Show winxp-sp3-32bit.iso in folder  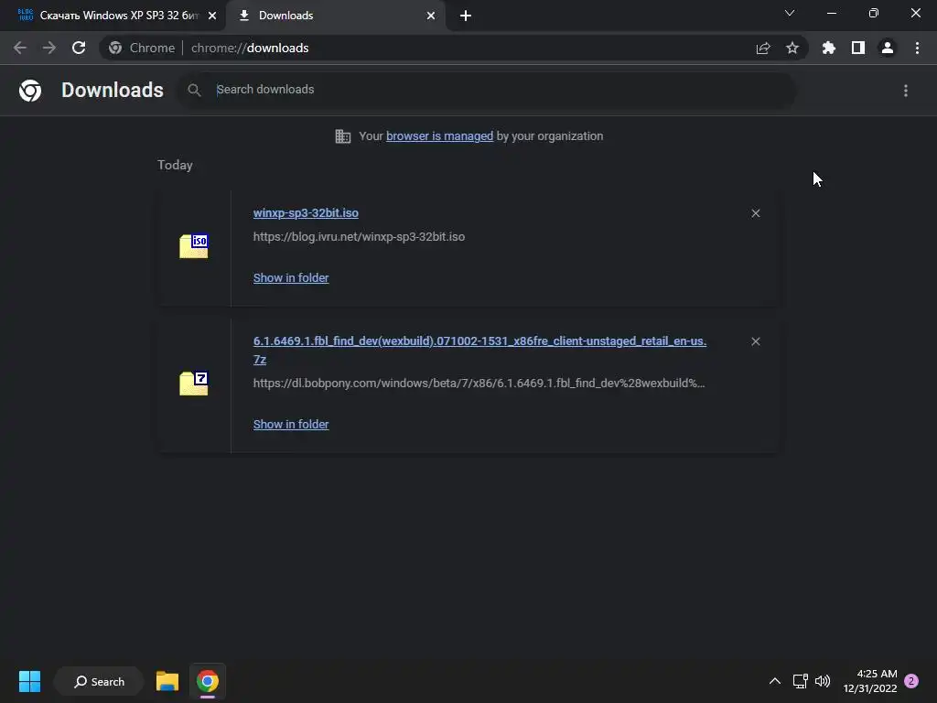coord(291,278)
